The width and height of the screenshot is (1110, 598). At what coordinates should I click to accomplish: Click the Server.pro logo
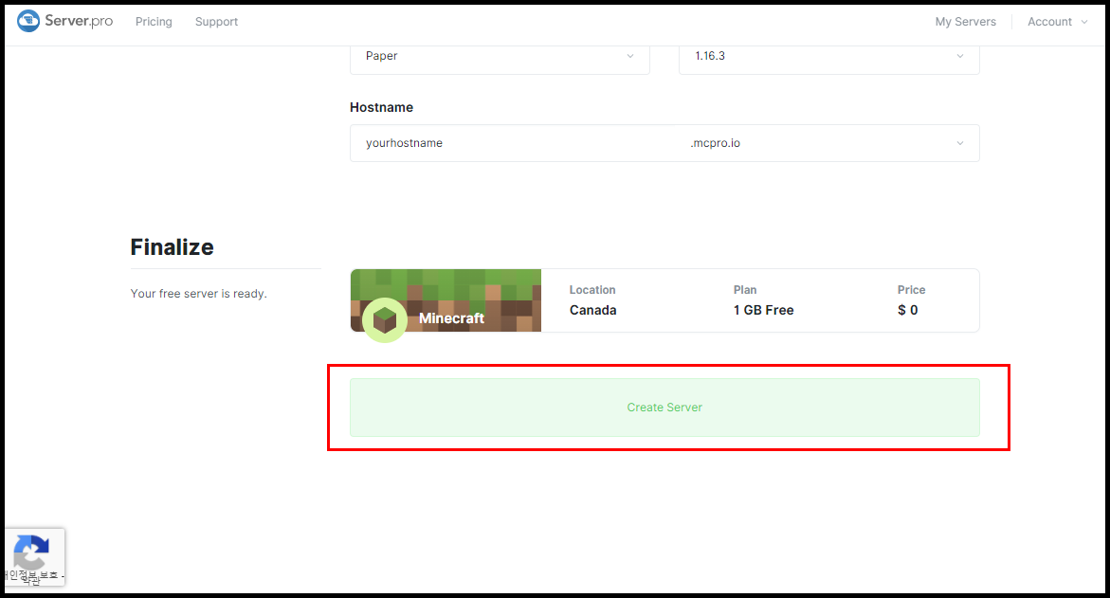[64, 21]
